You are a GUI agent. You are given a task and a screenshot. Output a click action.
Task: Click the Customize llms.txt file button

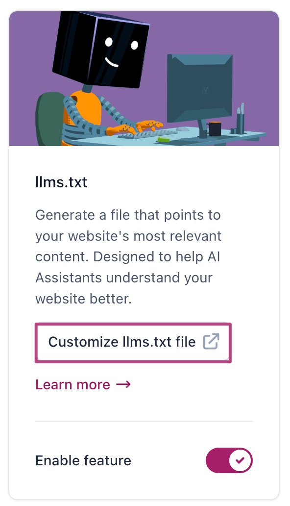(133, 342)
